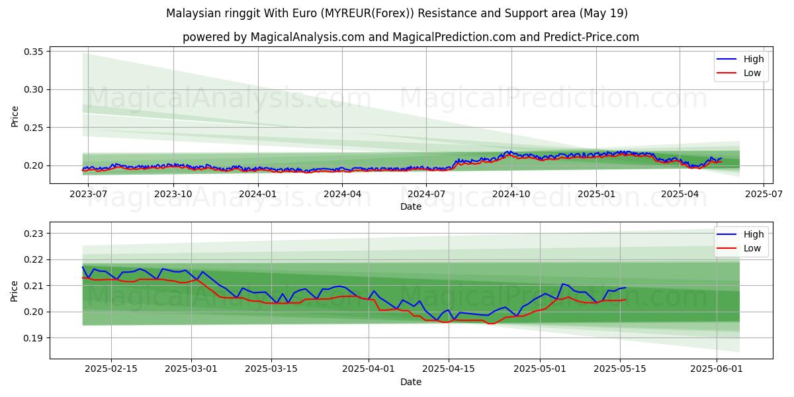Click 'High' label in bottom chart legend
Screen dimensions: 794x397
754,234
